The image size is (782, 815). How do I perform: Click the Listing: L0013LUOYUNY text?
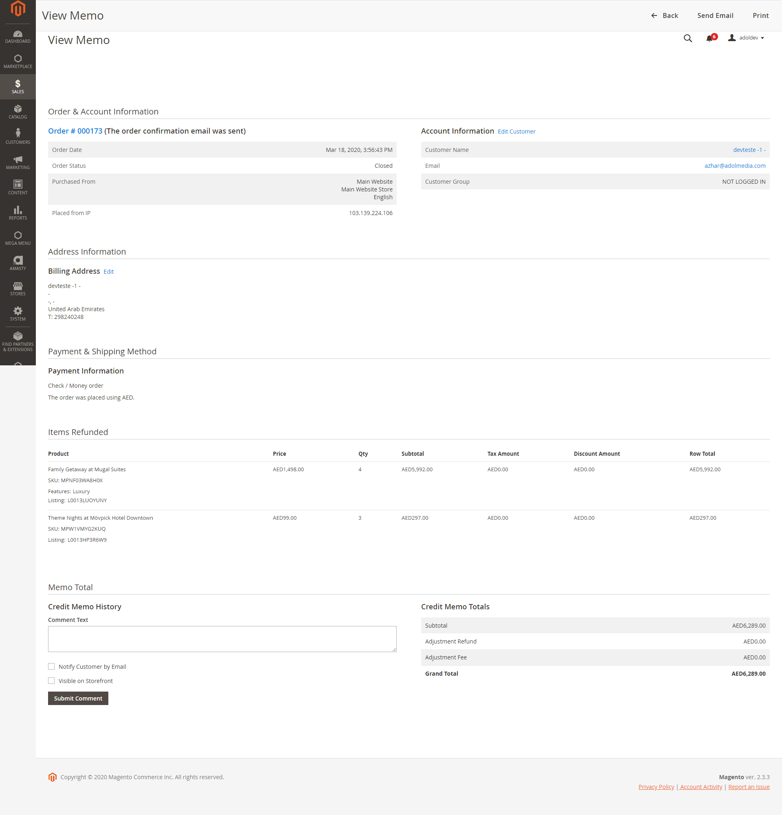77,500
